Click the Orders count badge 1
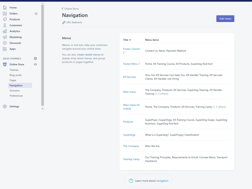Image resolution: width=252 pixels, height=189 pixels. pos(36,14)
